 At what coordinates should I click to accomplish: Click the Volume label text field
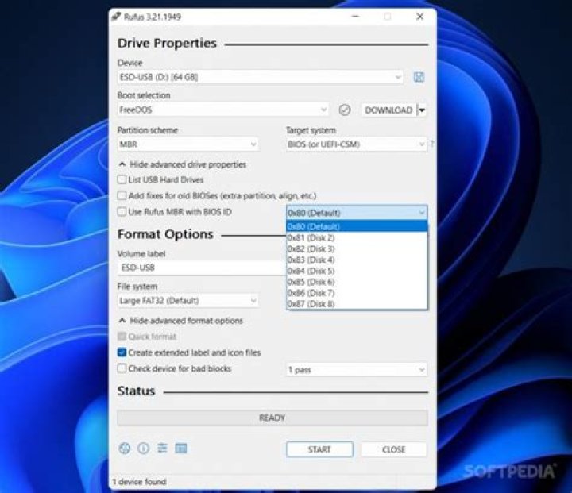[199, 268]
